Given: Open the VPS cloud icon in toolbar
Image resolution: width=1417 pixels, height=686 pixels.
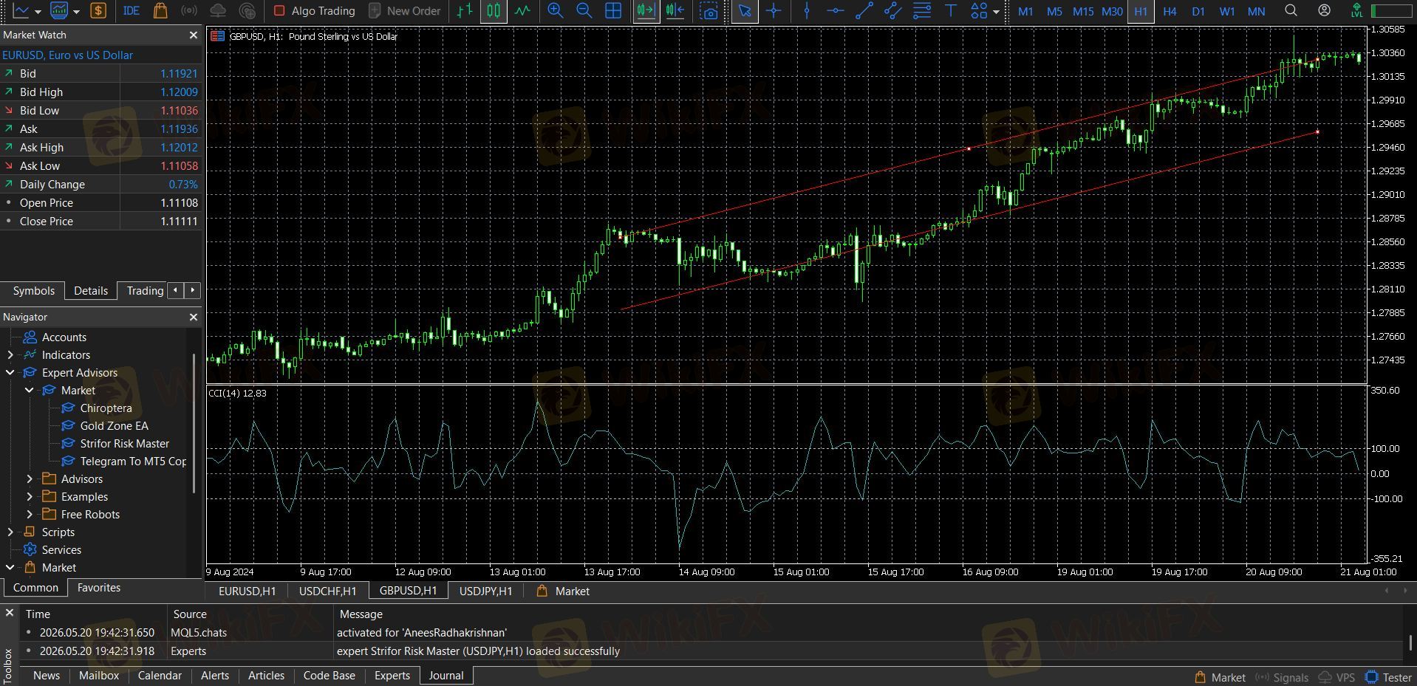Looking at the screenshot, I should (x=218, y=11).
